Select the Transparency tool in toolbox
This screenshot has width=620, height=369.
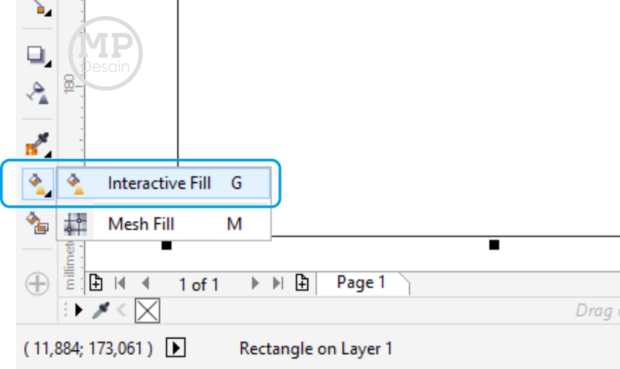point(38,93)
